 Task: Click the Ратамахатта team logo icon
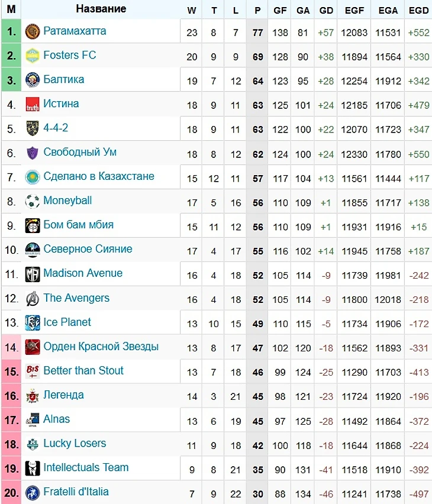click(x=33, y=31)
